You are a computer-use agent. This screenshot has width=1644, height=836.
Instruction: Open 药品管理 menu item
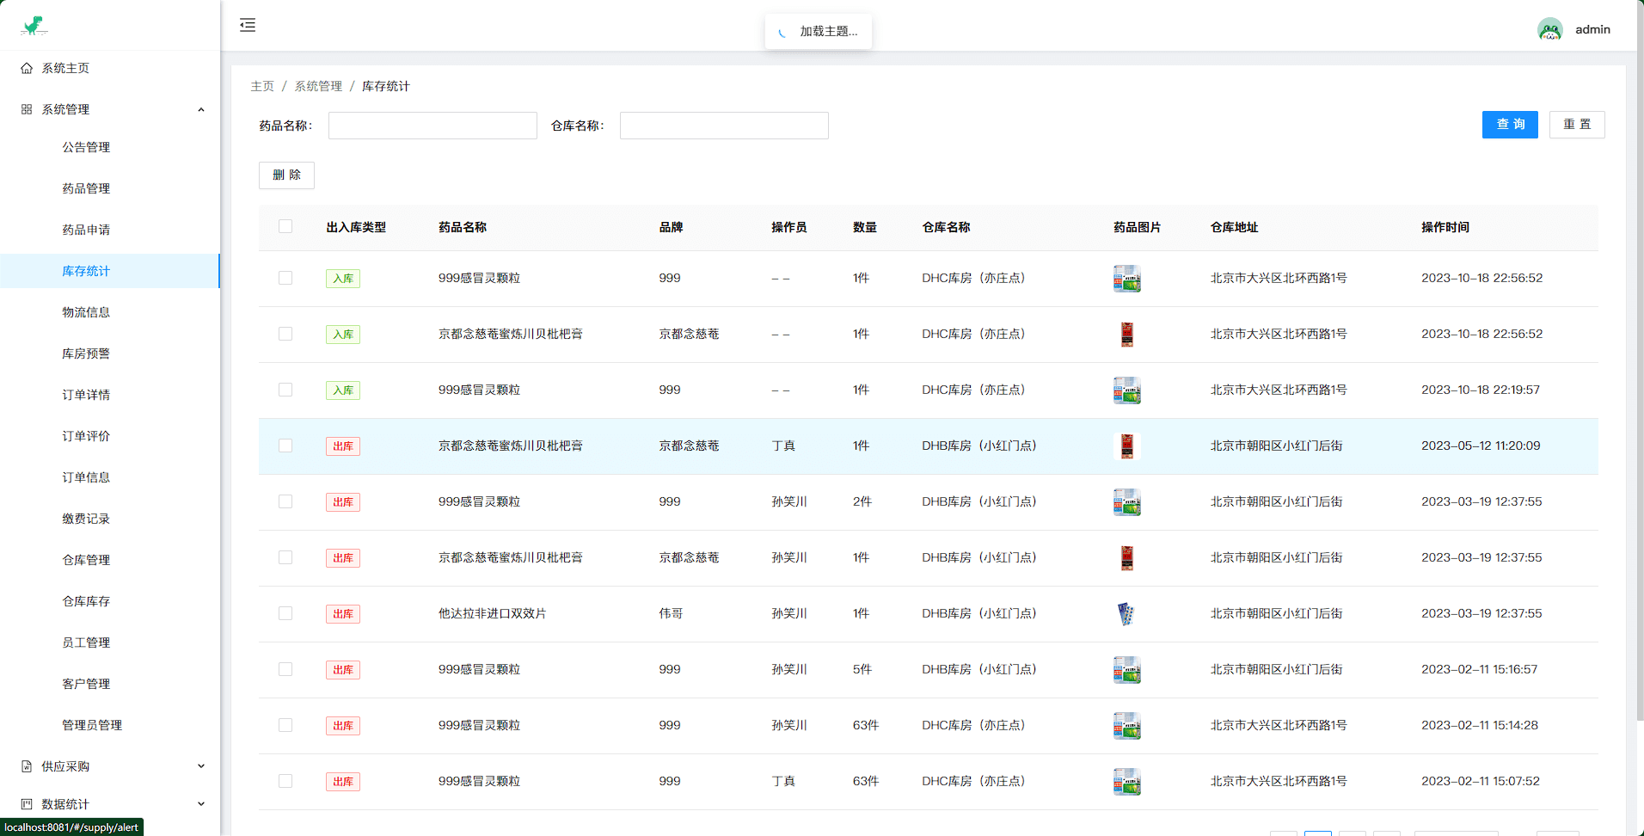click(x=110, y=188)
